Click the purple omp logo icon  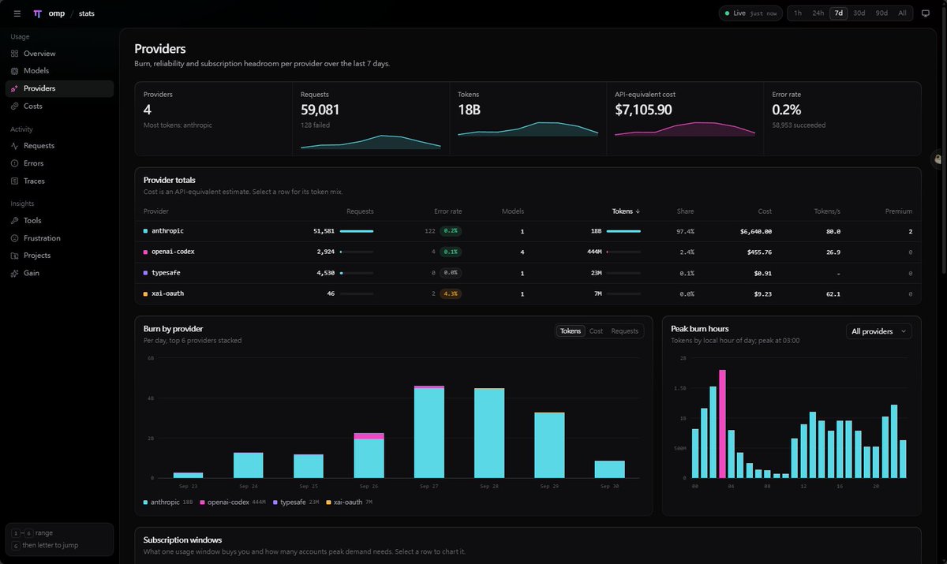37,13
